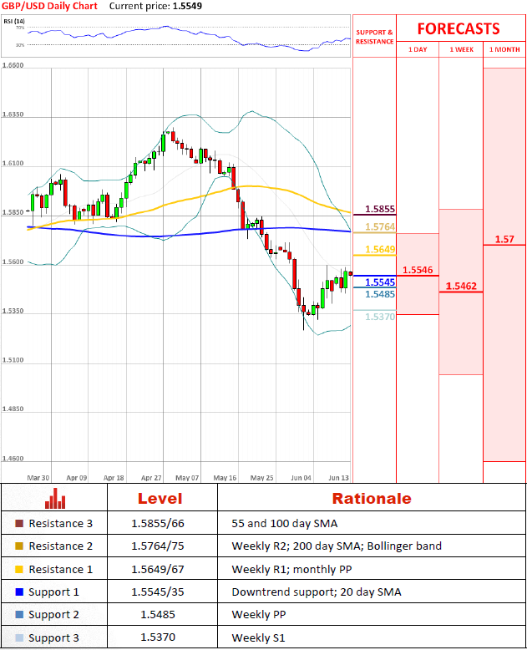
Task: Click the red bar chart icon in table header
Action: 55,498
